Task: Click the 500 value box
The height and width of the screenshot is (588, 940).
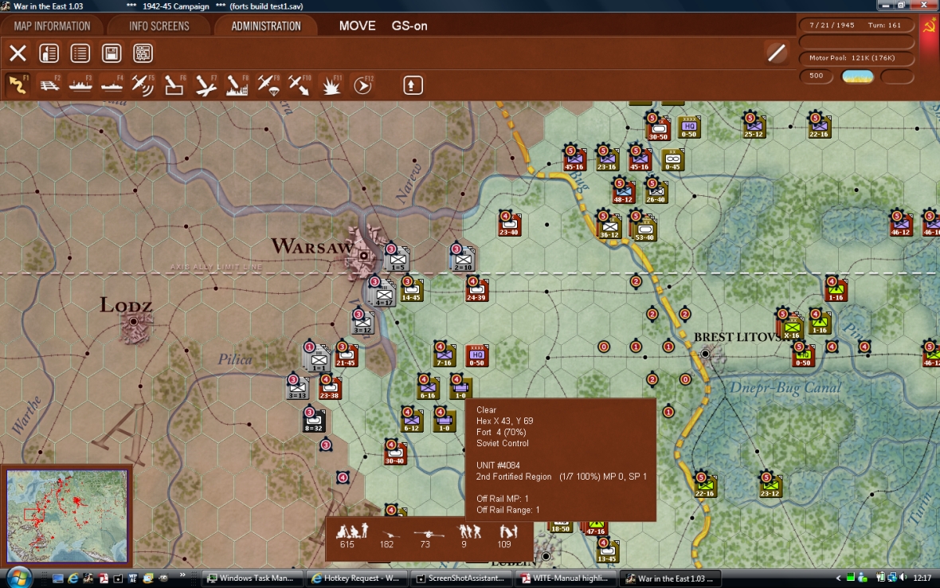Action: tap(816, 76)
